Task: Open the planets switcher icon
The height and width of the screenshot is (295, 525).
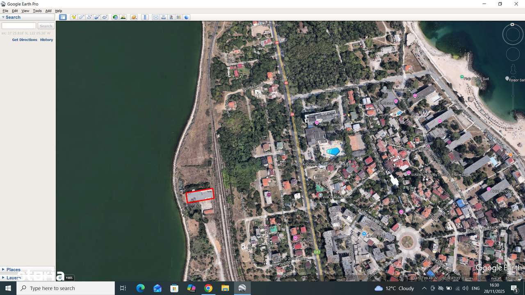Action: point(134,17)
